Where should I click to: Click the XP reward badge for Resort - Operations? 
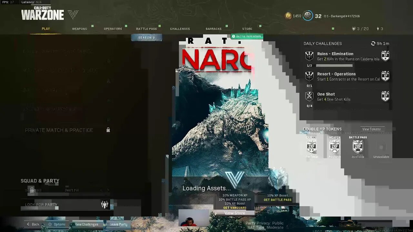click(385, 76)
